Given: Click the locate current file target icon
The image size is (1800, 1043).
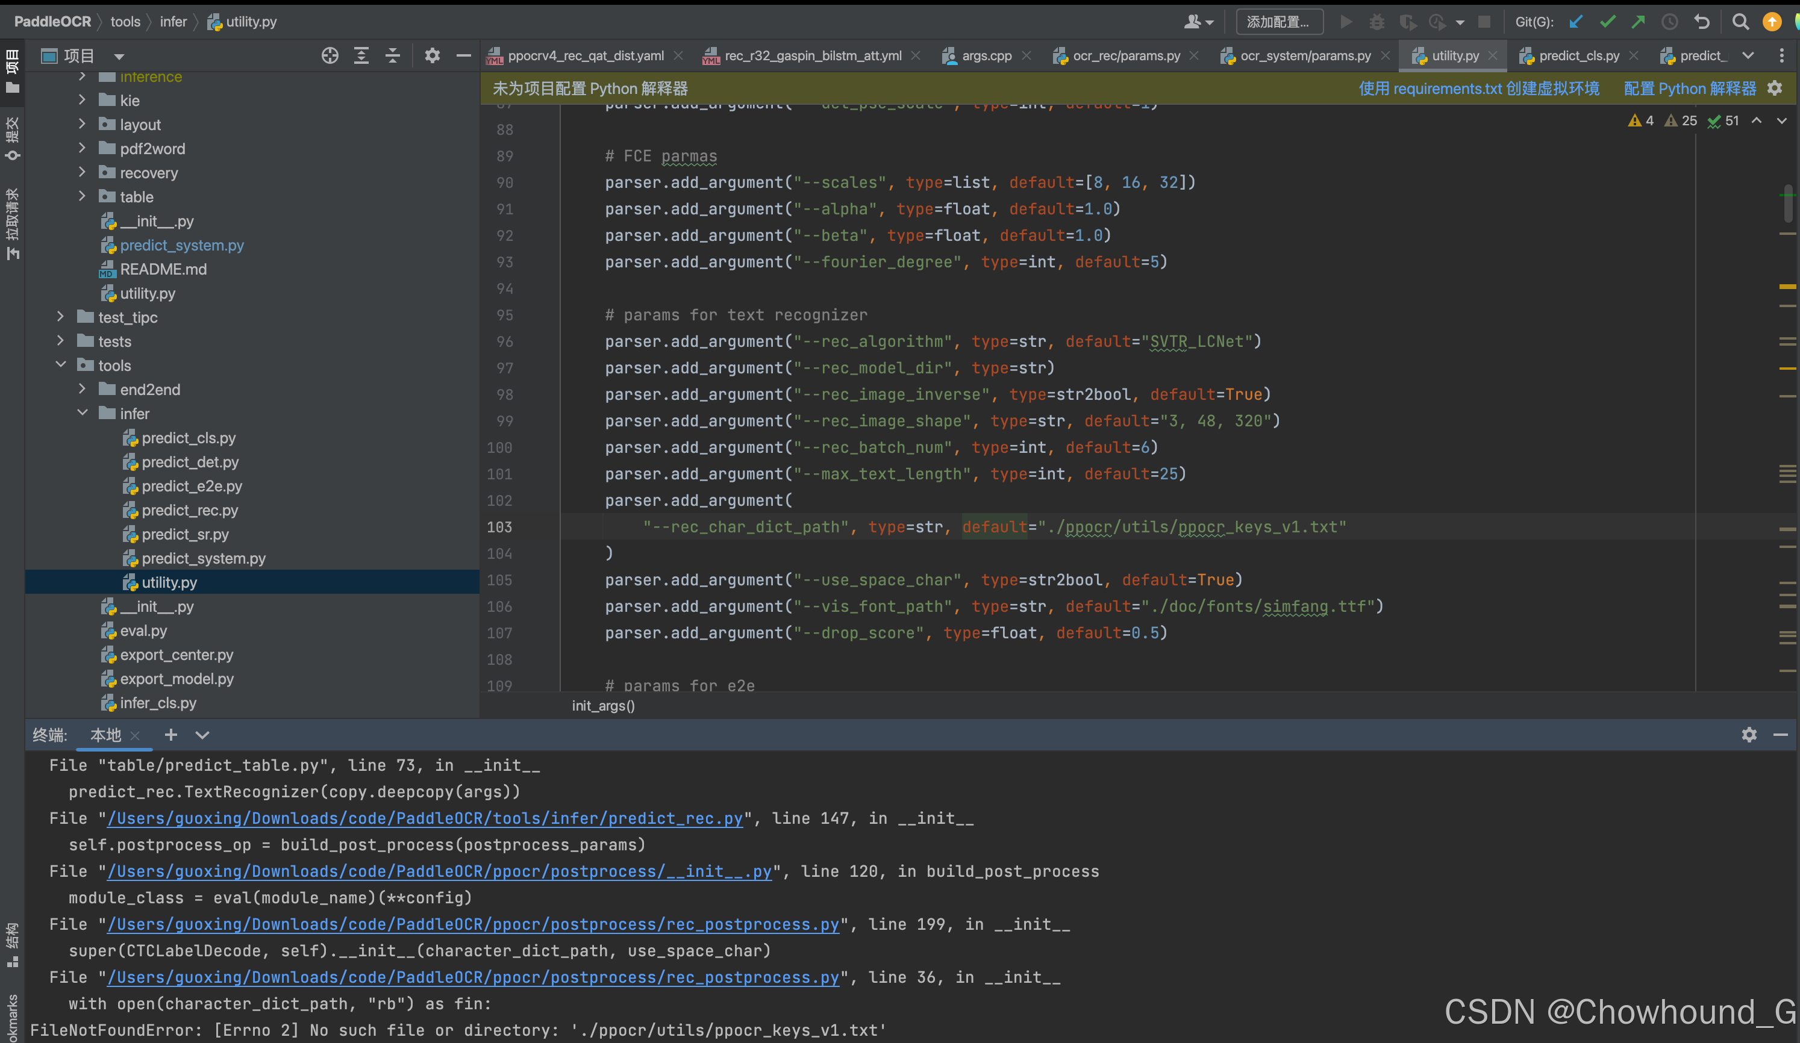Looking at the screenshot, I should [330, 55].
